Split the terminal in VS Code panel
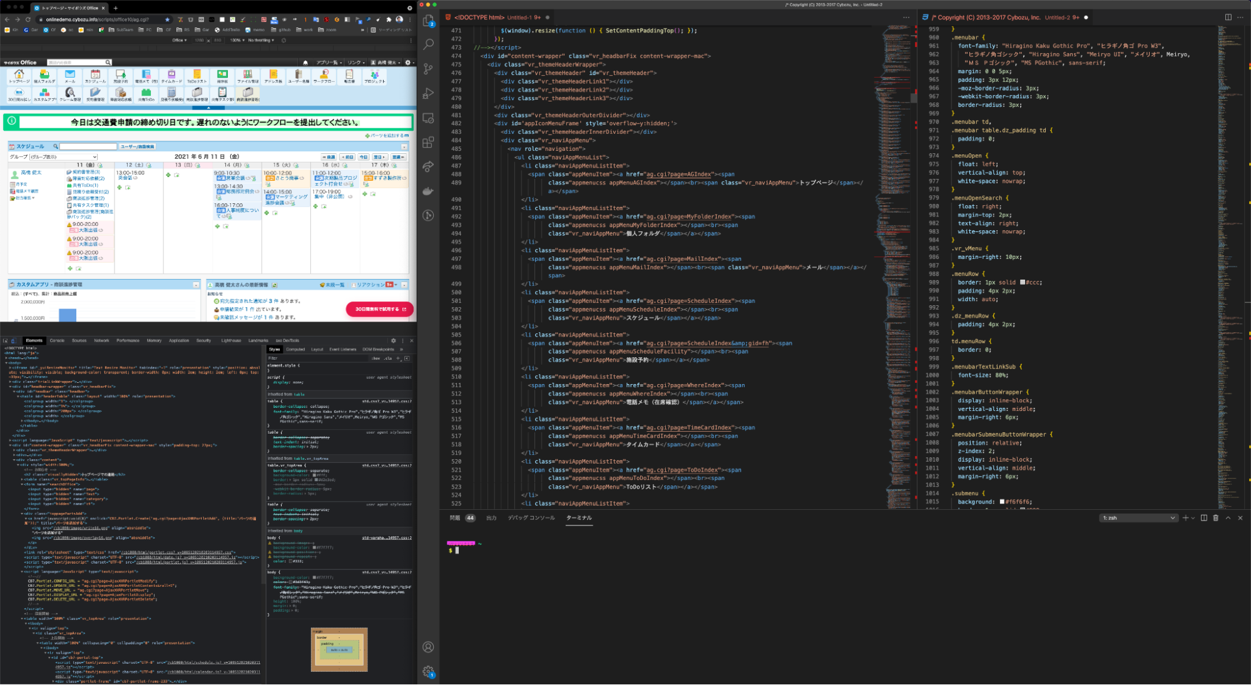Screen dimensions: 1251x685 point(1203,518)
